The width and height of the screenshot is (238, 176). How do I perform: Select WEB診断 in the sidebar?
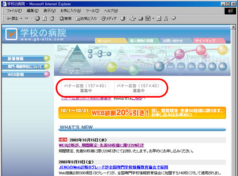[26, 74]
